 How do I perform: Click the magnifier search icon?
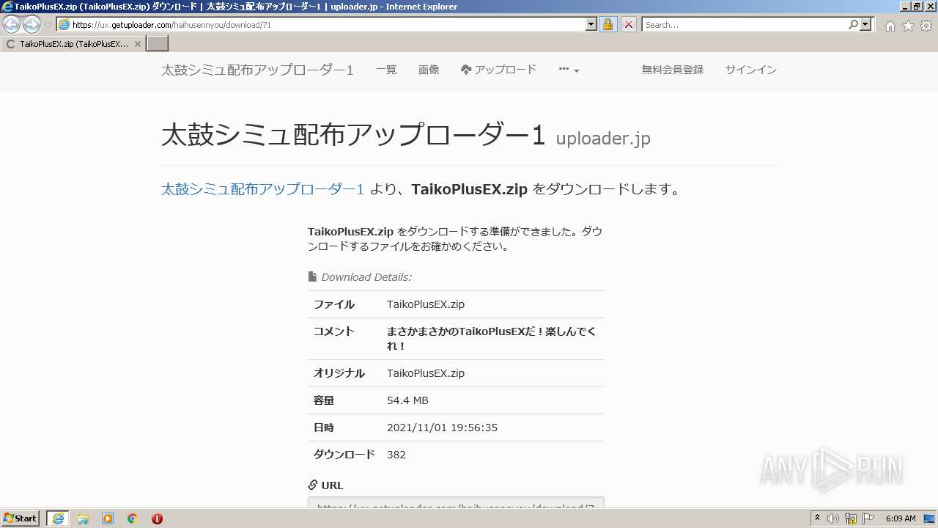(x=853, y=25)
